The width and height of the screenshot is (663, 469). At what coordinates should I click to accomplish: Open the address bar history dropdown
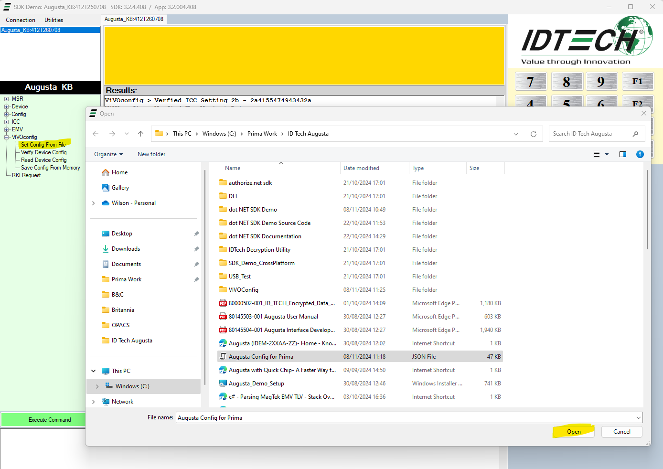point(516,134)
